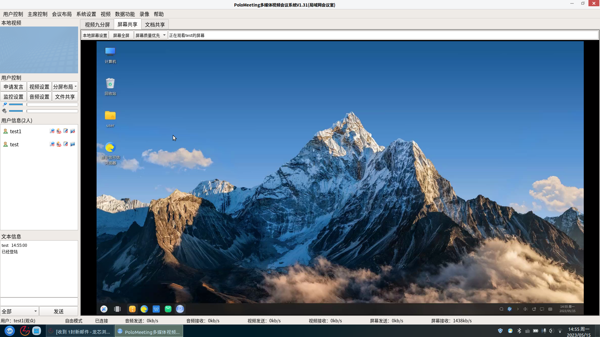Viewport: 600px width, 337px height.
Task: Click test's whiteboard edit permission icon
Action: pos(66,144)
